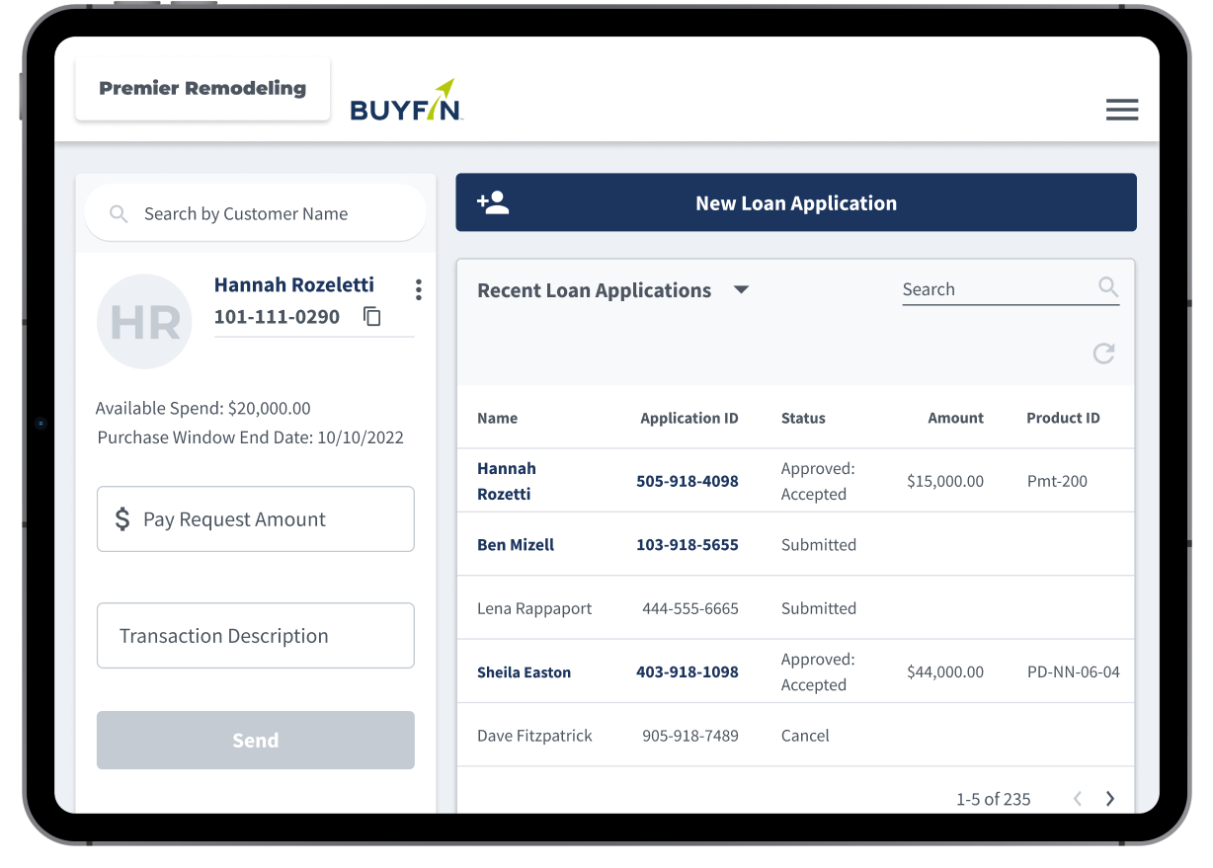Image resolution: width=1213 pixels, height=868 pixels.
Task: Open application ID 505-918-4098
Action: click(x=687, y=482)
